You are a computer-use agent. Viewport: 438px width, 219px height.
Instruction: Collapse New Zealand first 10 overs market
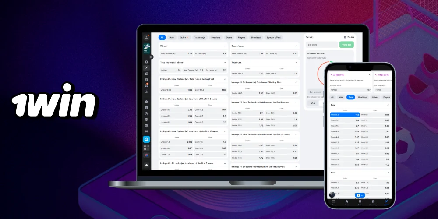coord(225,131)
